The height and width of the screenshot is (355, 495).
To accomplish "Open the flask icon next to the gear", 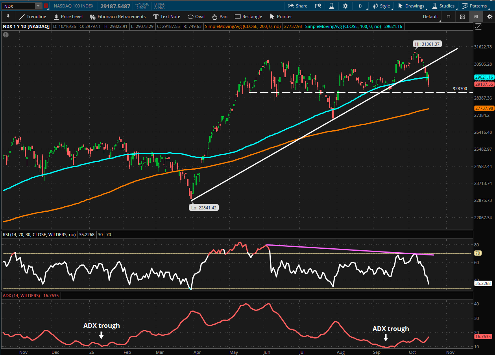I will coord(332,6).
